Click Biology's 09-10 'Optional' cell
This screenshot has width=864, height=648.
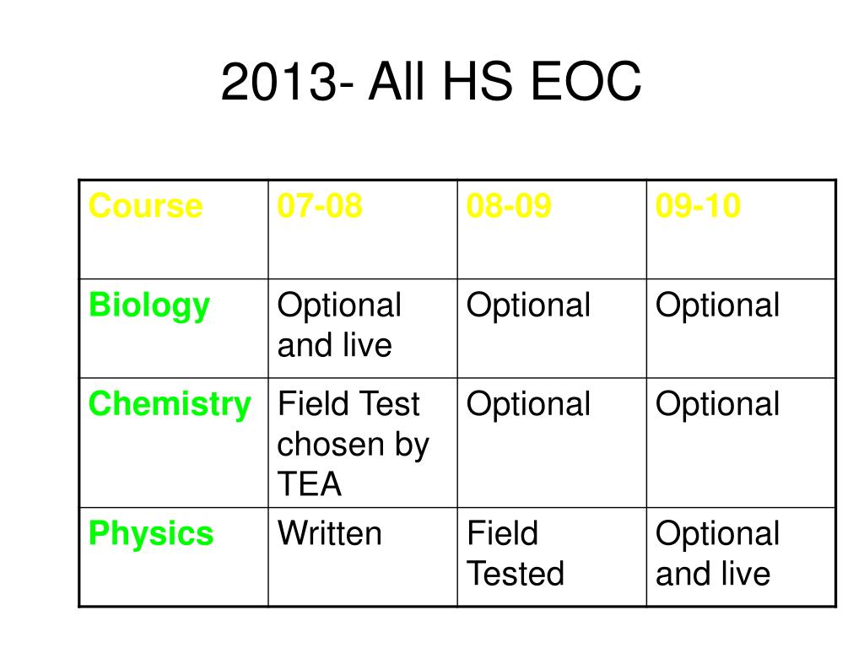point(741,328)
